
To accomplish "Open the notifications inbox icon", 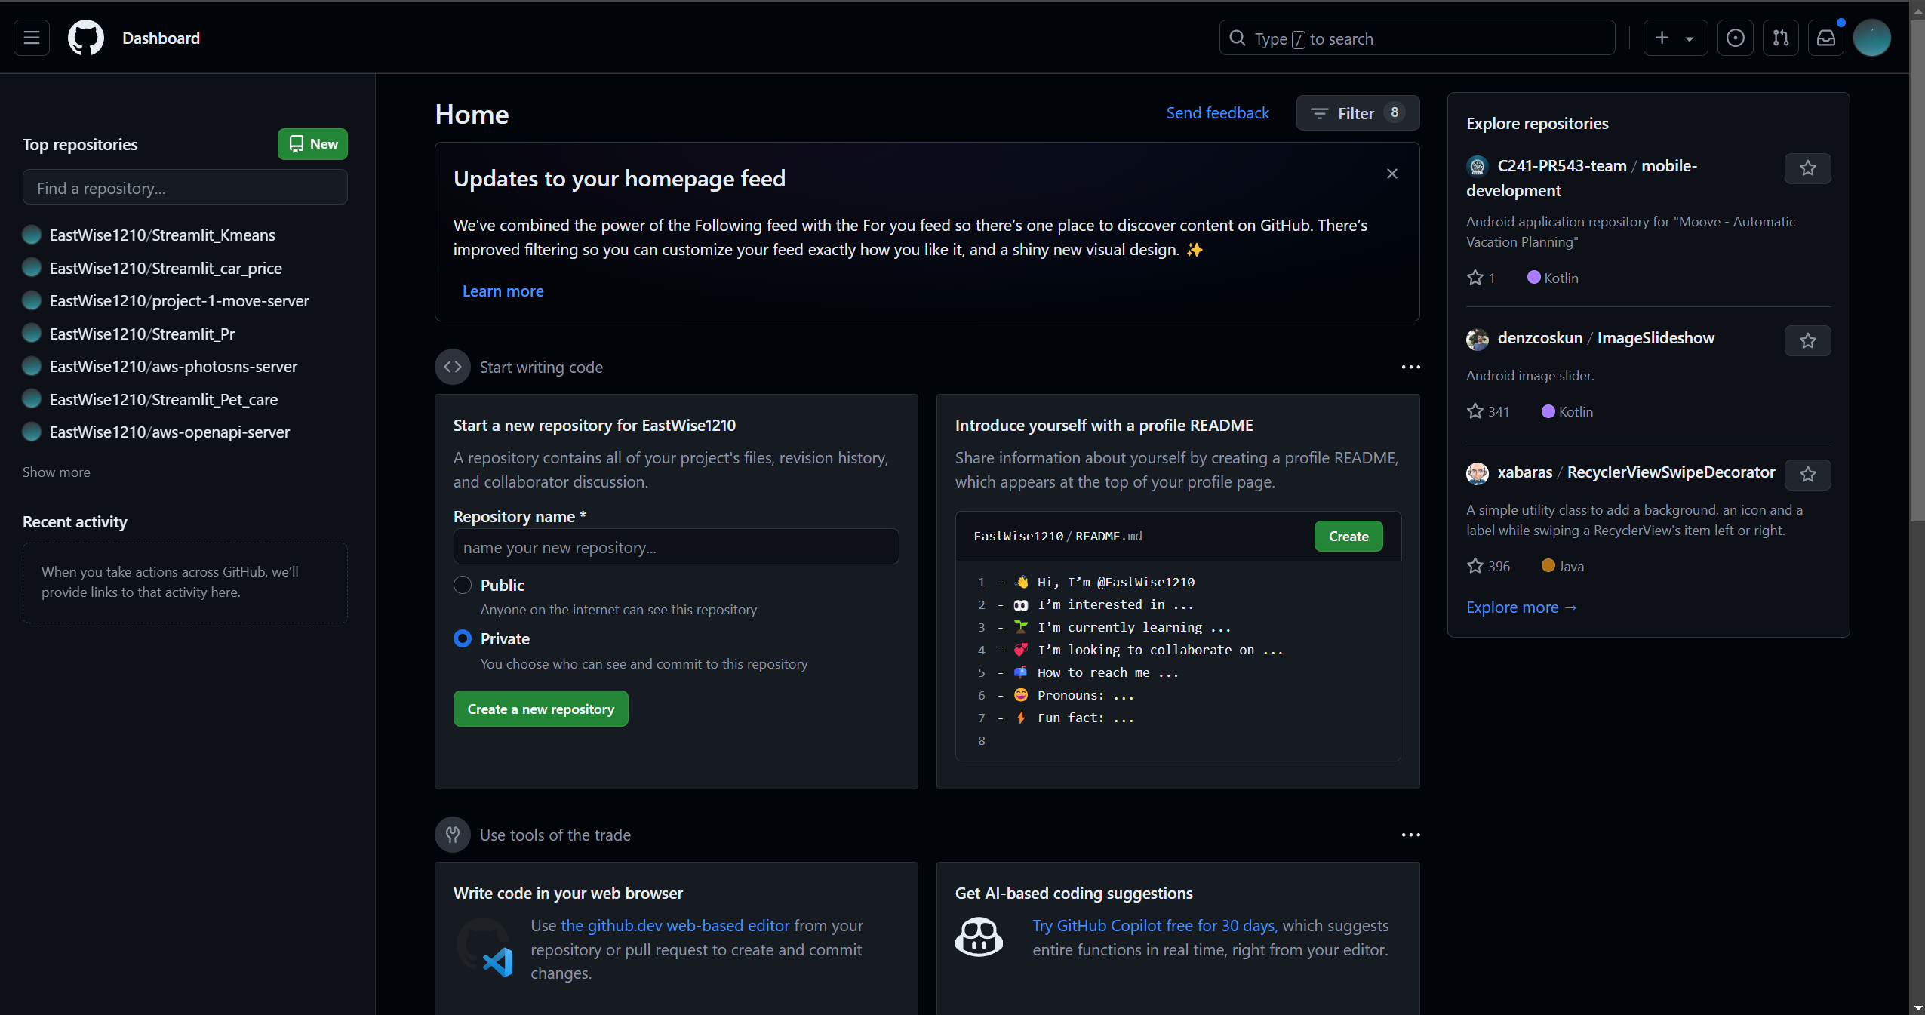I will coord(1825,38).
